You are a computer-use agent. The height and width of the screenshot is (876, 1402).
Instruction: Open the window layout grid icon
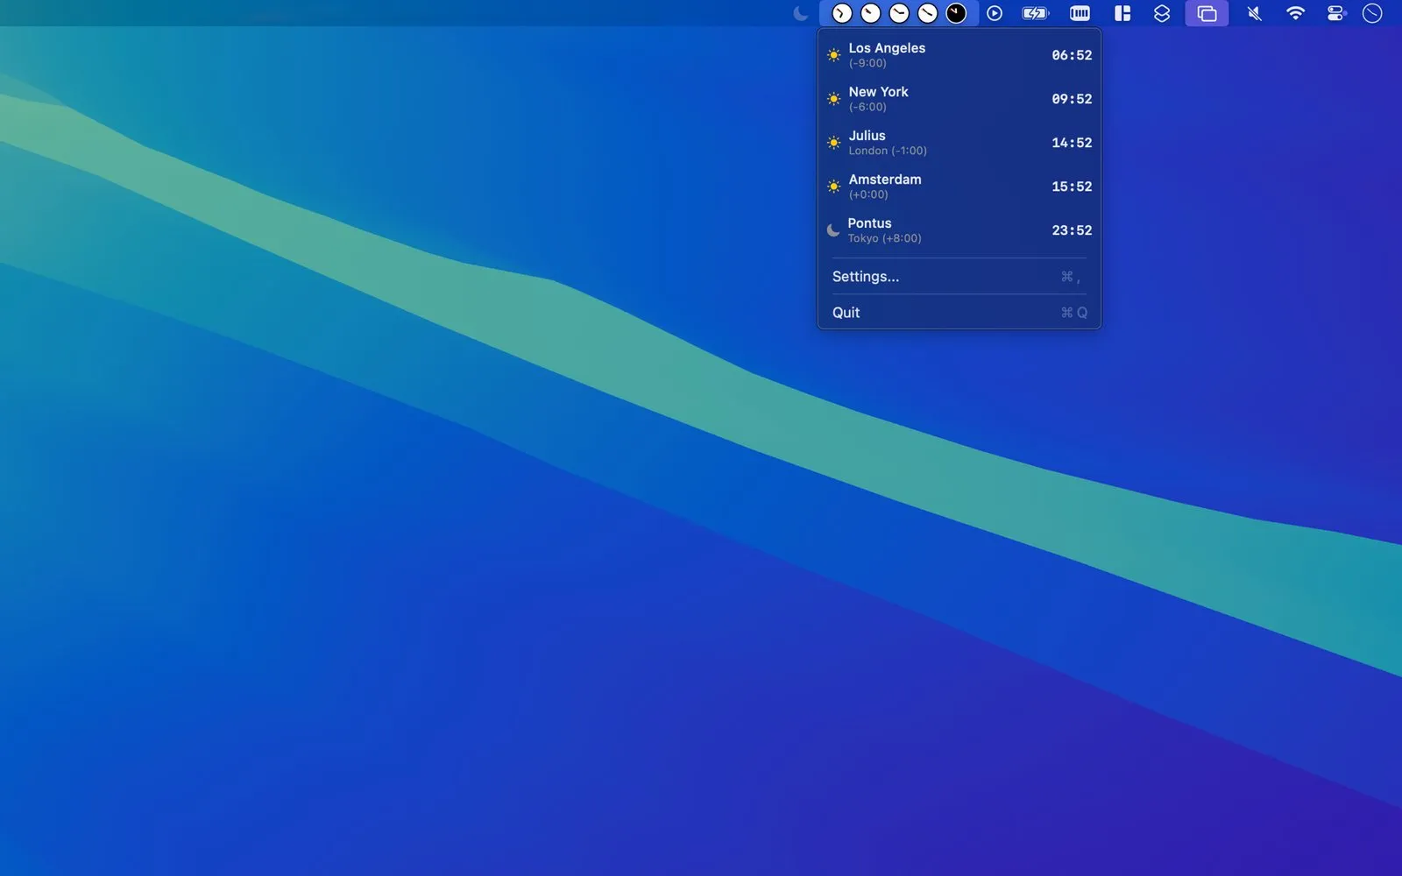tap(1122, 13)
